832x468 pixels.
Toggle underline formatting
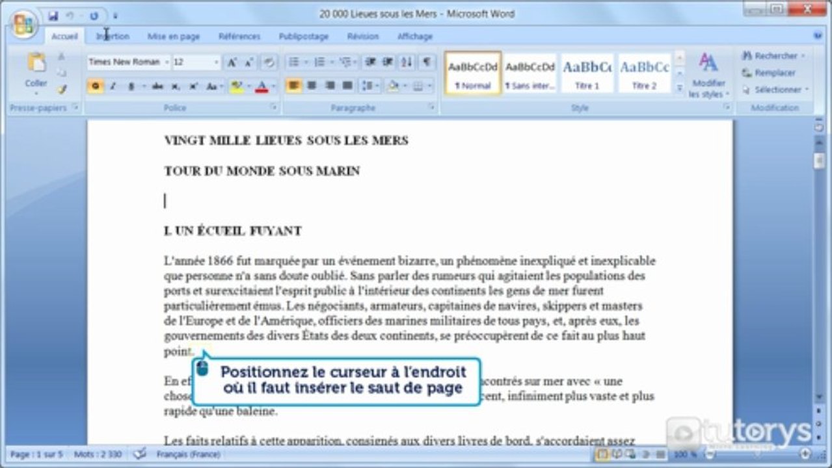(131, 86)
